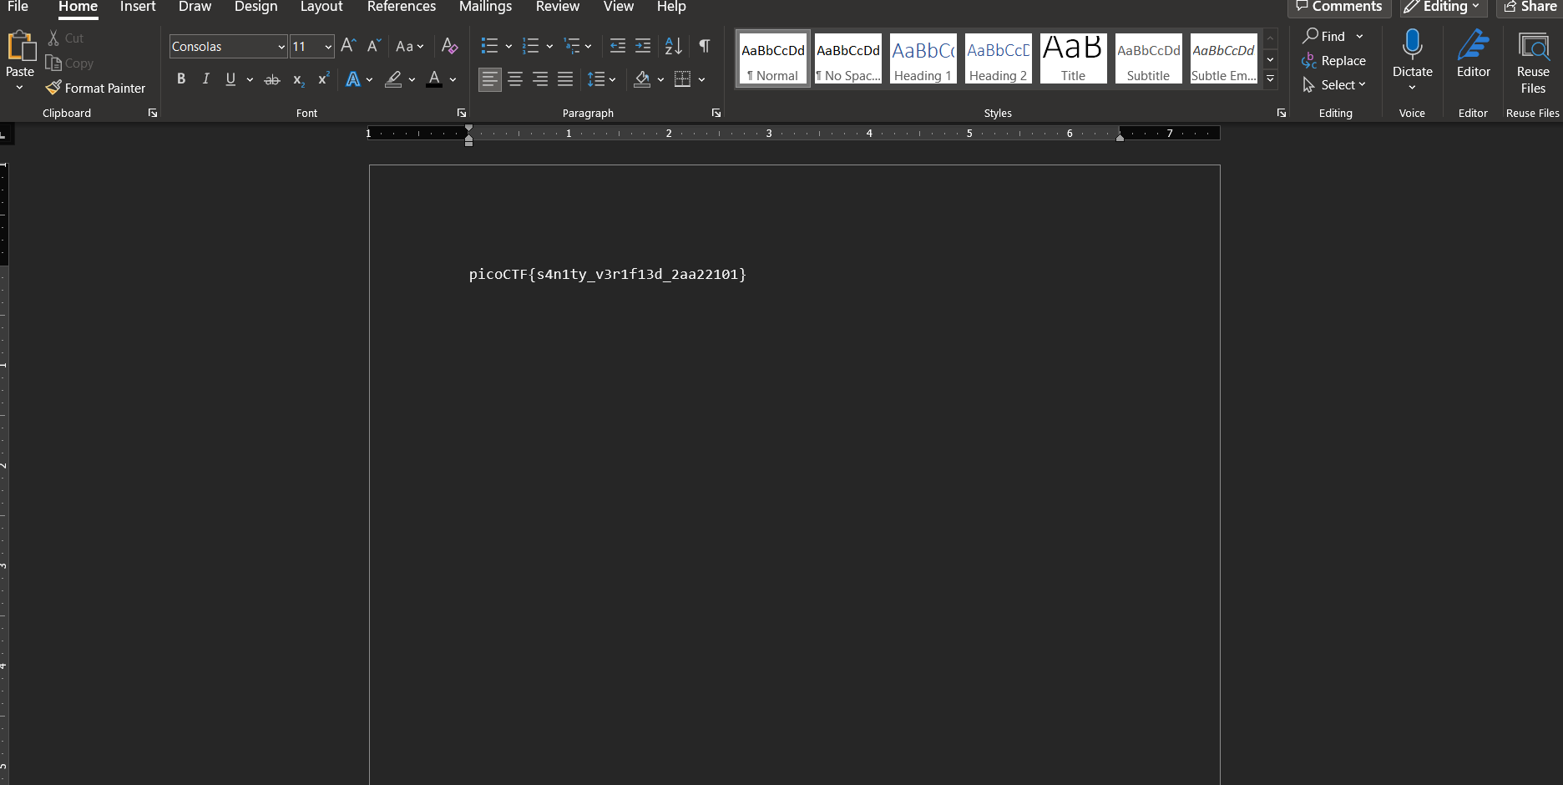Screen dimensions: 1563x785
Task: Switch to the Insert tab
Action: click(138, 7)
